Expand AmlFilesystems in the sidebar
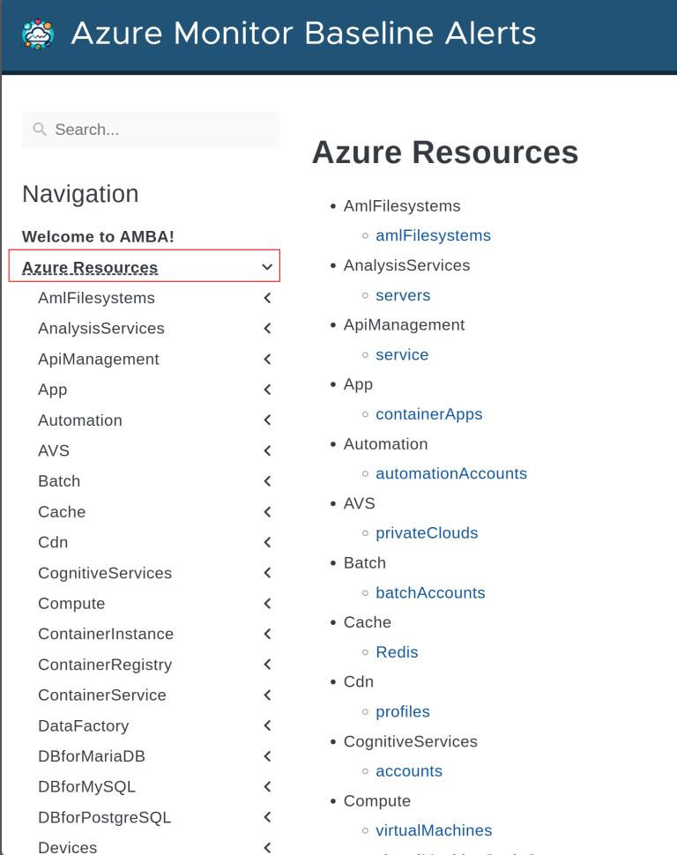The width and height of the screenshot is (677, 855). pyautogui.click(x=267, y=297)
